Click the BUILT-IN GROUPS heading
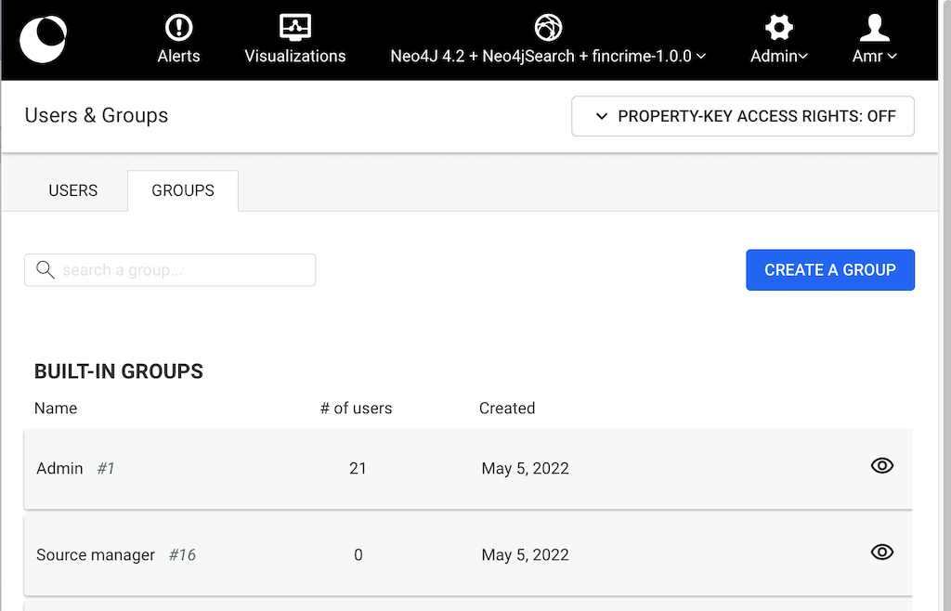The width and height of the screenshot is (951, 611). [118, 371]
